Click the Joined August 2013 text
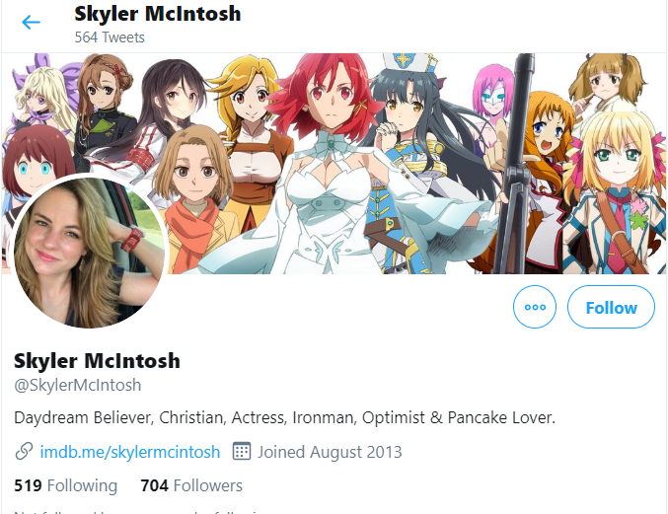 pos(330,452)
